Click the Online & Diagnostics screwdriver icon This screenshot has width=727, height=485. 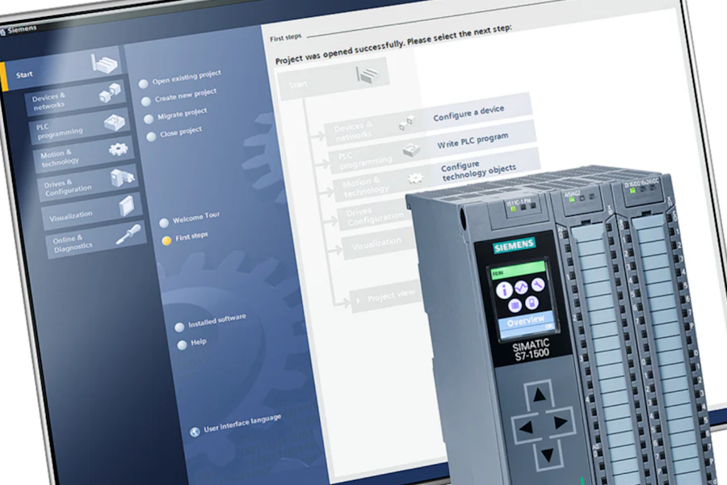coord(128,234)
